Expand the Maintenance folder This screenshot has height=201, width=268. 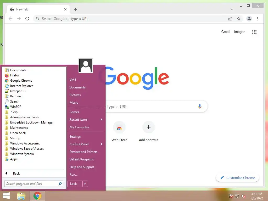pos(17,128)
